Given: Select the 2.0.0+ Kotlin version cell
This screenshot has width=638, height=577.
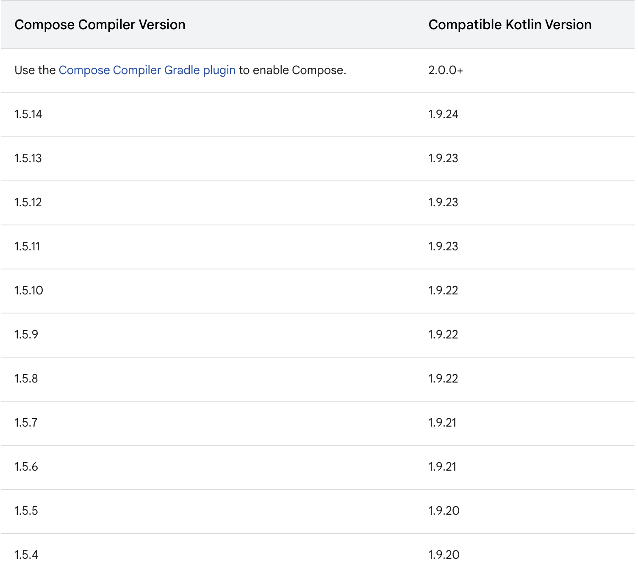Looking at the screenshot, I should pos(446,70).
